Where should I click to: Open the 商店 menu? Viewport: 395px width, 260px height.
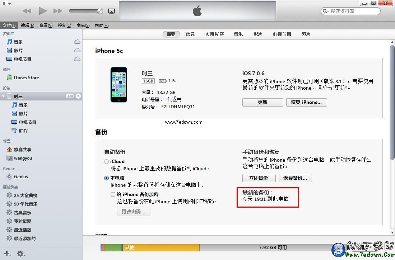click(x=83, y=25)
